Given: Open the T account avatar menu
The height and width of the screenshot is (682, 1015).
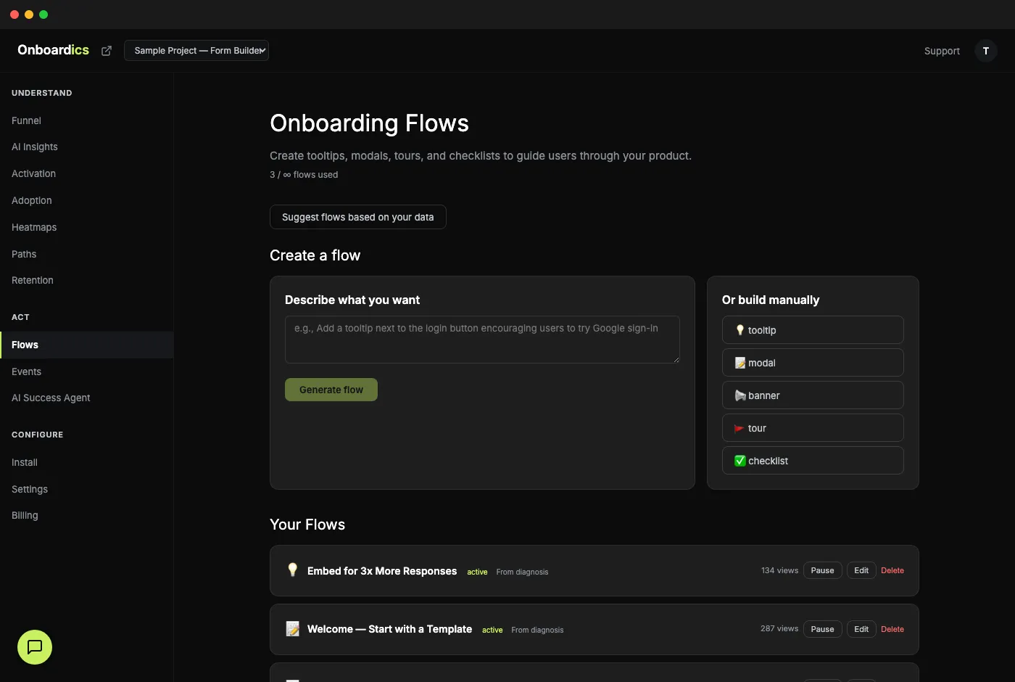Looking at the screenshot, I should pos(986,51).
